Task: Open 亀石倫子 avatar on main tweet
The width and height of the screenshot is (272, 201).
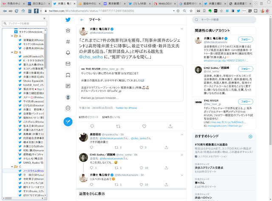Action: click(83, 31)
